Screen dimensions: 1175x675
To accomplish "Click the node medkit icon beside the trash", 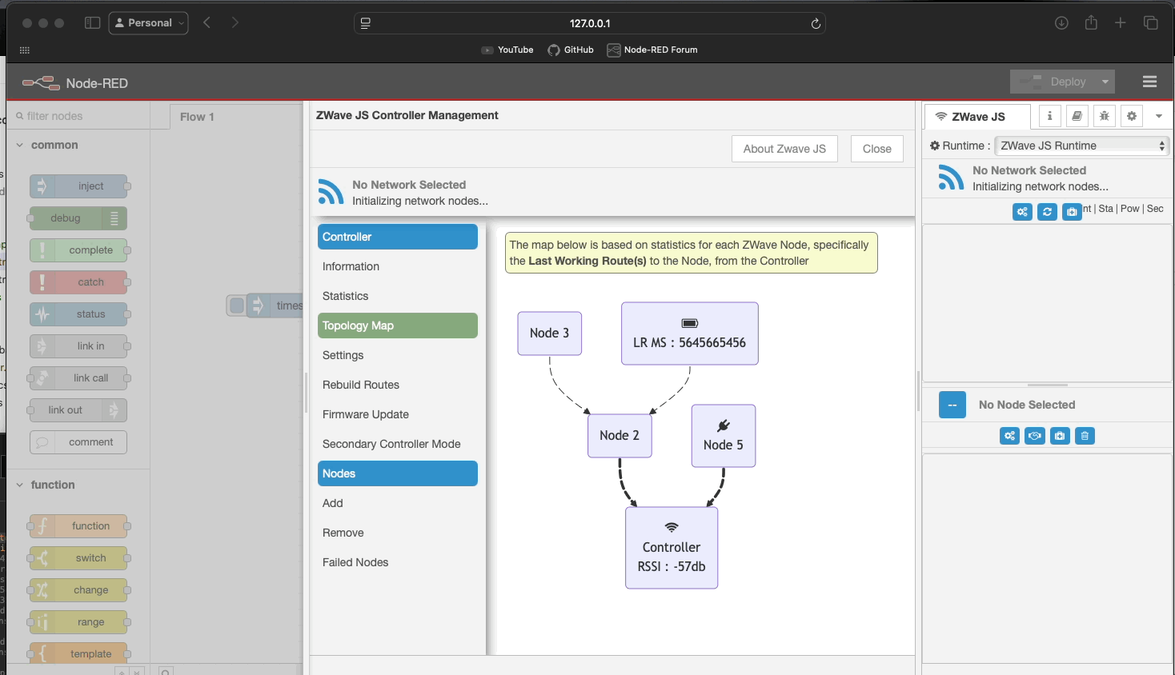I will [x=1060, y=436].
